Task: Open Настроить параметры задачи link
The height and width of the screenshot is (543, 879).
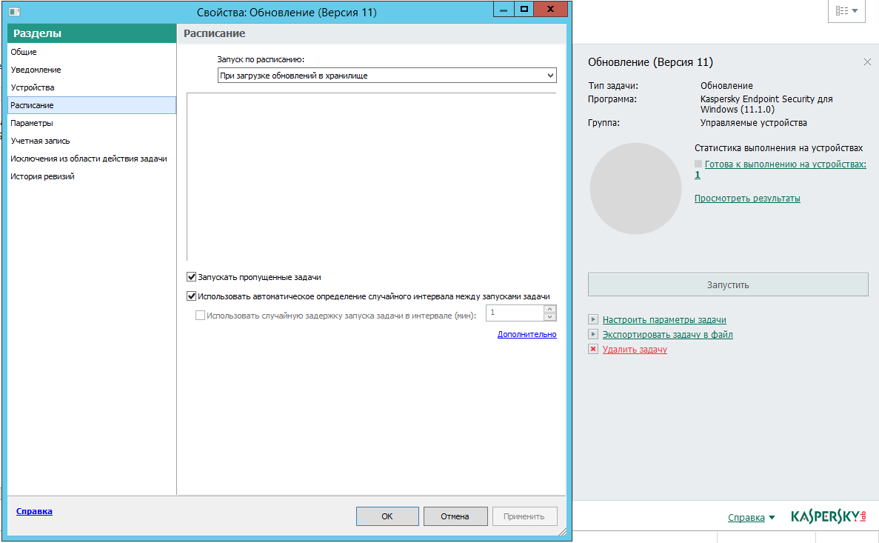Action: (664, 320)
